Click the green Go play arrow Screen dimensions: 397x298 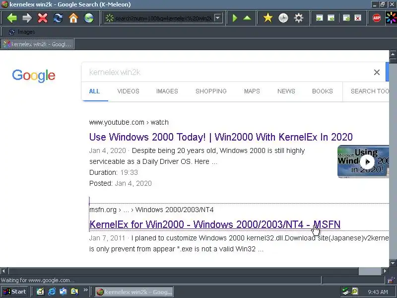(235, 18)
